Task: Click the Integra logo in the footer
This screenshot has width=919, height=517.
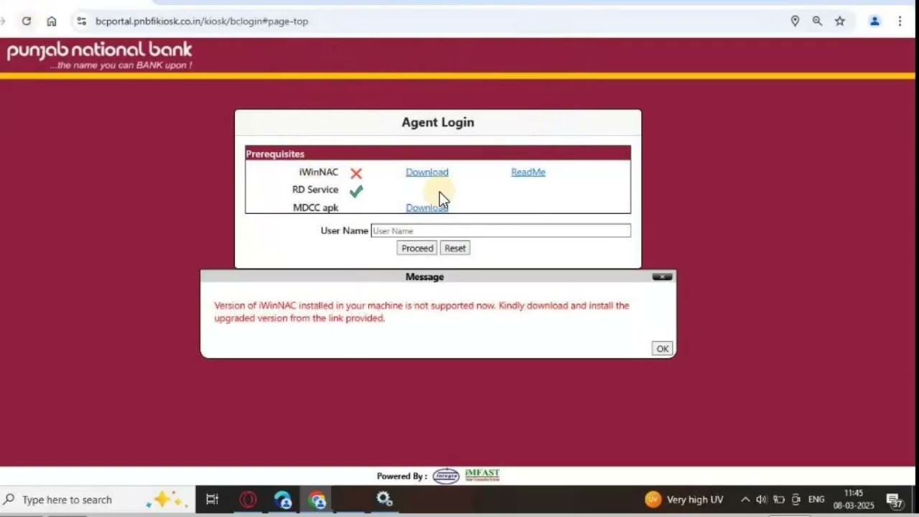Action: [x=446, y=476]
